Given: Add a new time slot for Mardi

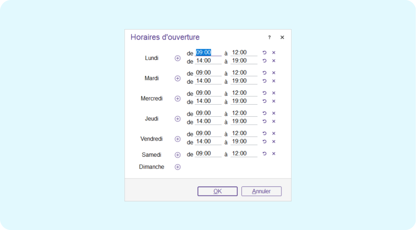Looking at the screenshot, I should click(x=178, y=78).
